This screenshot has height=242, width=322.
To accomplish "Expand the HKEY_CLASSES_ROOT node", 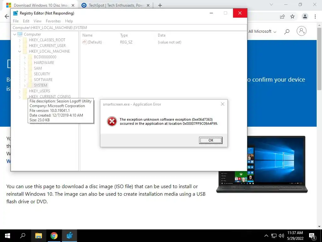I will [20, 40].
